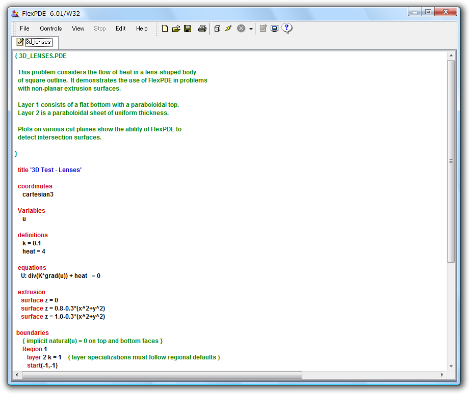Open the Help menu
Viewport: 470px width, 394px height.
tap(142, 29)
